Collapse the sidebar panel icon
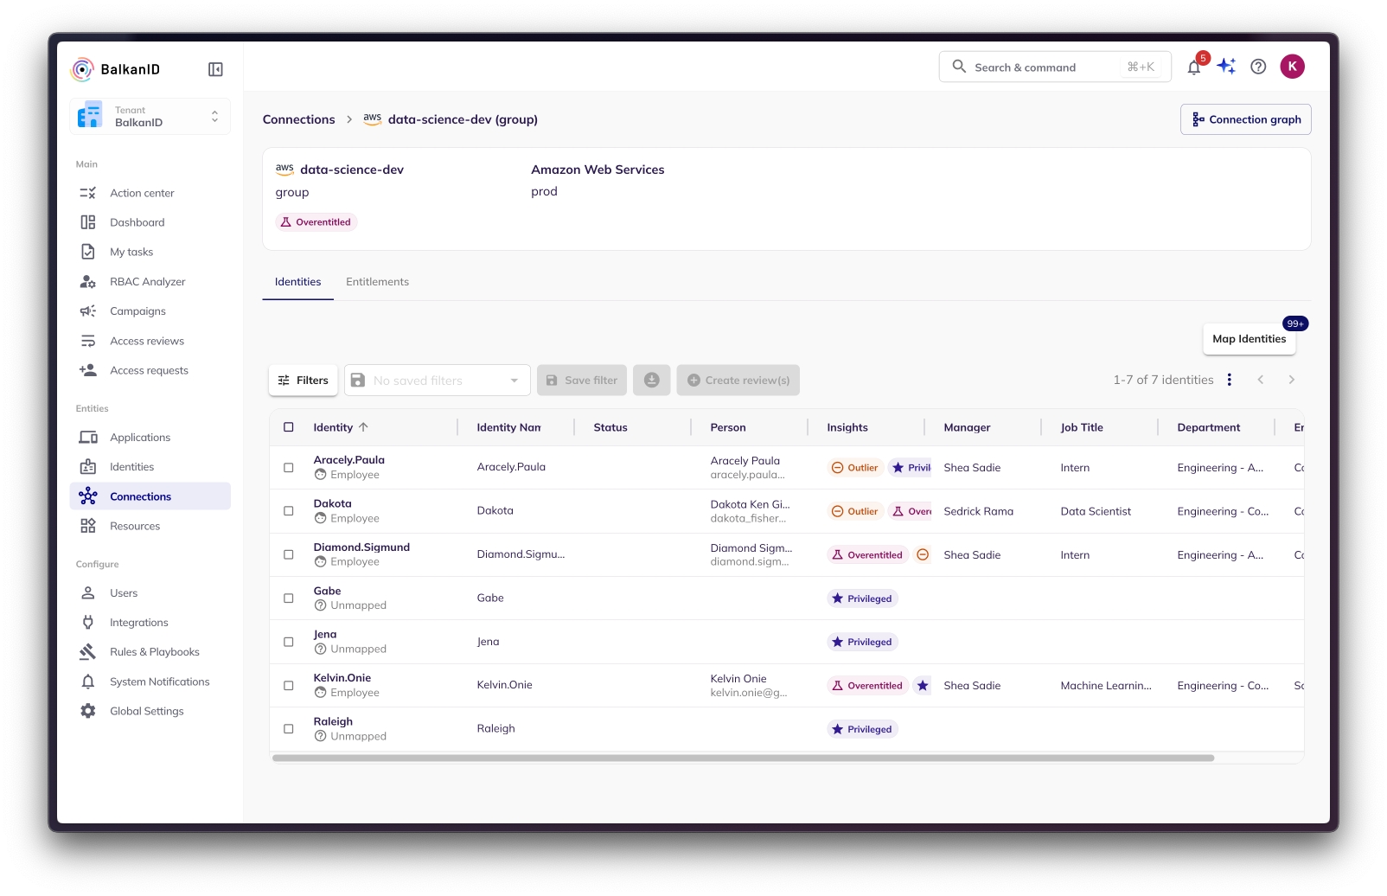The height and width of the screenshot is (896, 1387). (x=215, y=69)
